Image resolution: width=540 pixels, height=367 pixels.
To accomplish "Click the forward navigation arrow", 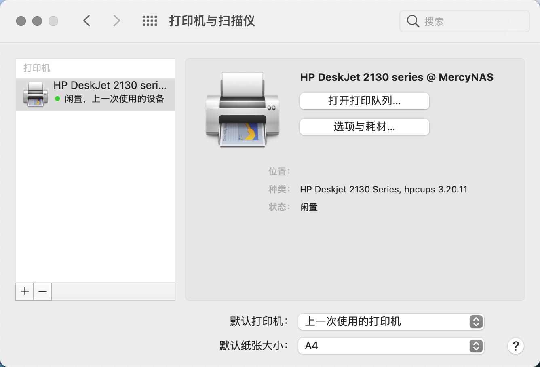I will tap(116, 21).
